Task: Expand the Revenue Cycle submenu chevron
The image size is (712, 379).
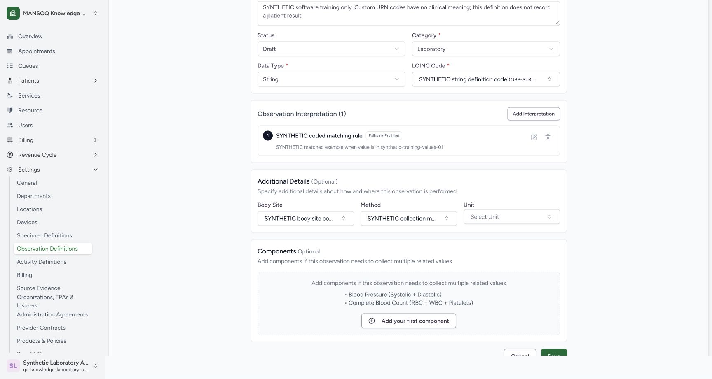Action: coord(96,155)
